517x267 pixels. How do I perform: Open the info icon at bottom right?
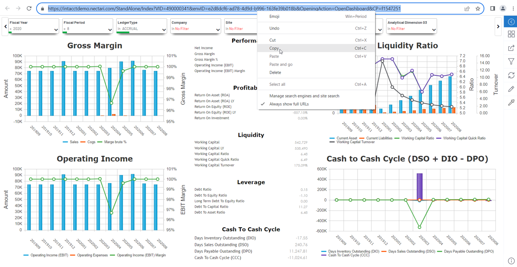coord(511,261)
